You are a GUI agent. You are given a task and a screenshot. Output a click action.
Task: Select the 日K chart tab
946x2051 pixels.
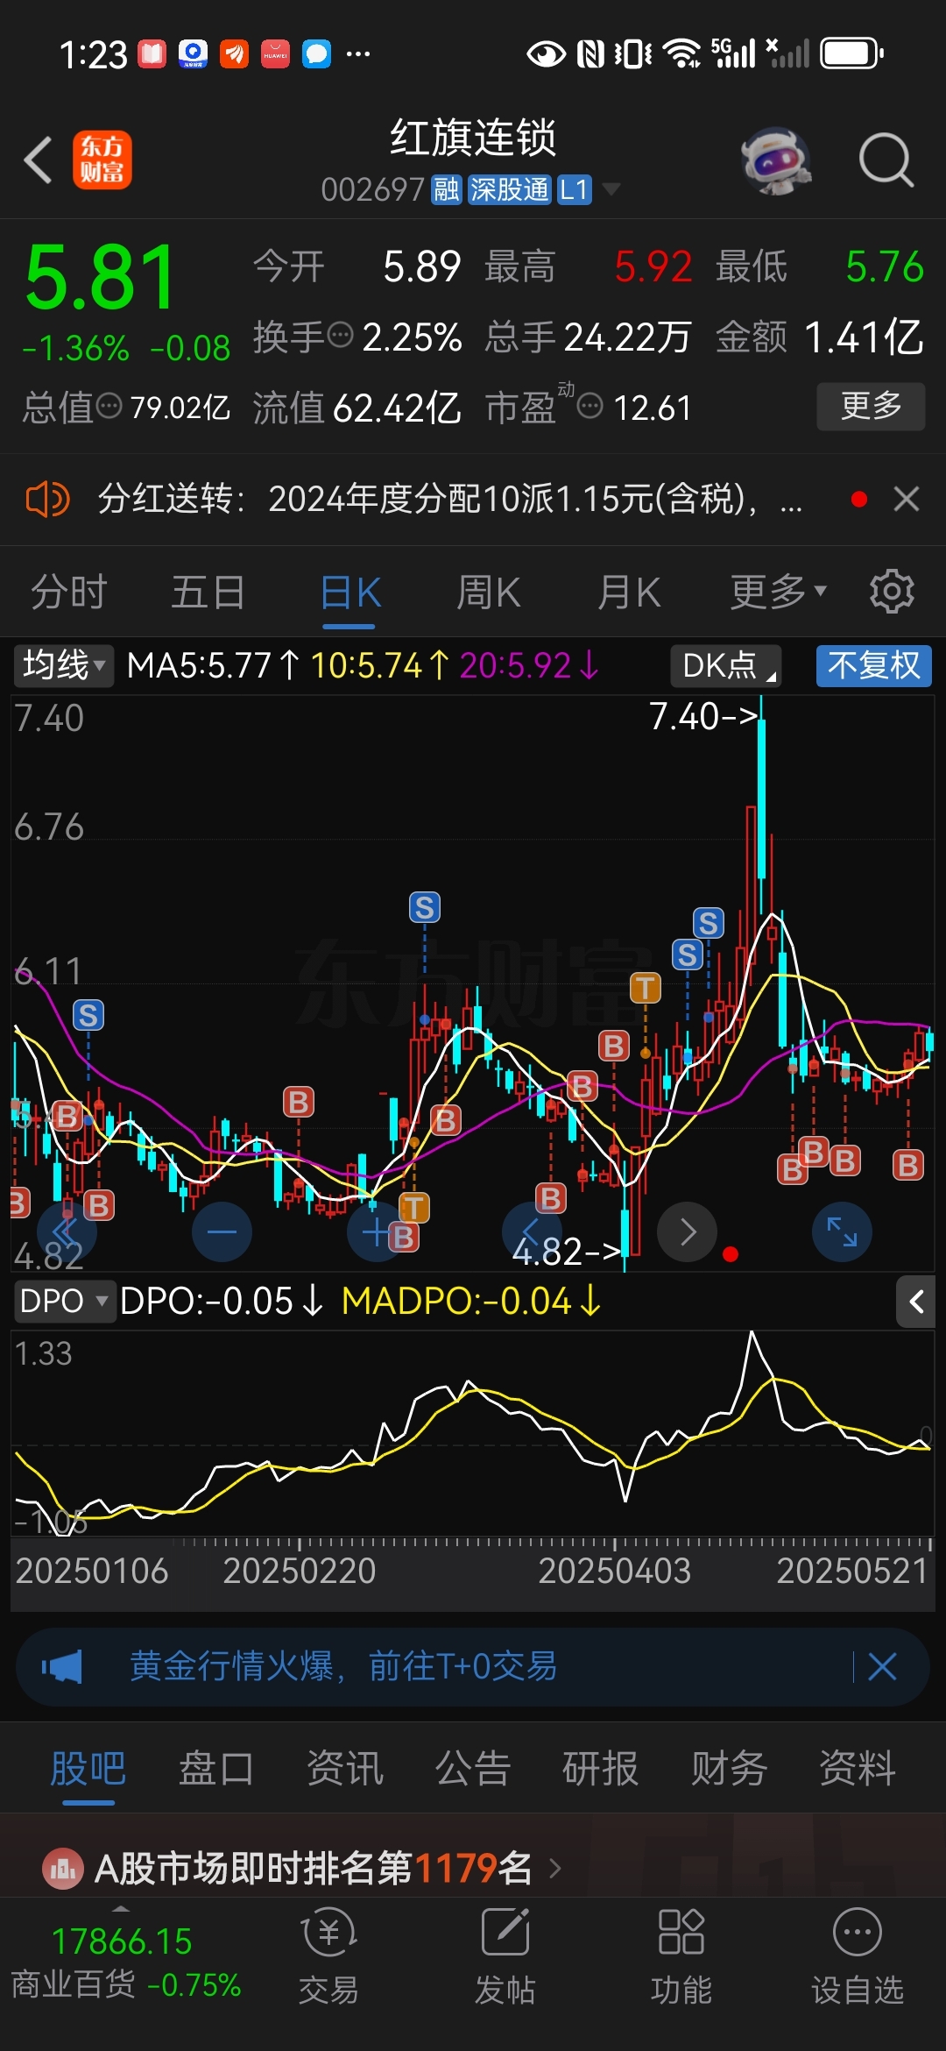pos(349,593)
